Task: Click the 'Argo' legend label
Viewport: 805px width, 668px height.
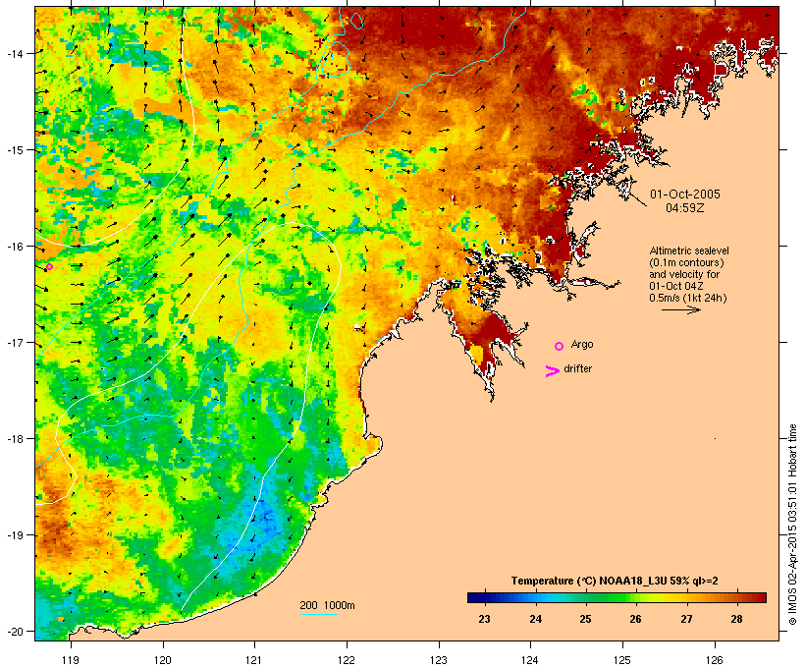Action: click(582, 344)
